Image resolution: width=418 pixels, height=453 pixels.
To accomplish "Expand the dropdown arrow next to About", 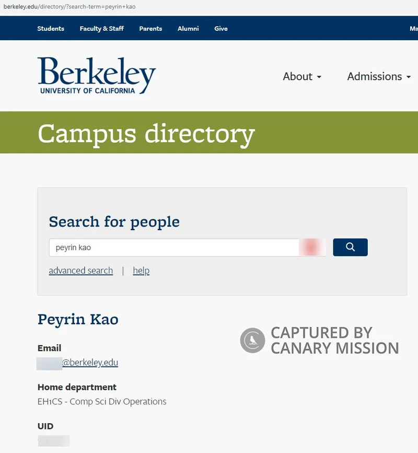I will click(x=320, y=77).
